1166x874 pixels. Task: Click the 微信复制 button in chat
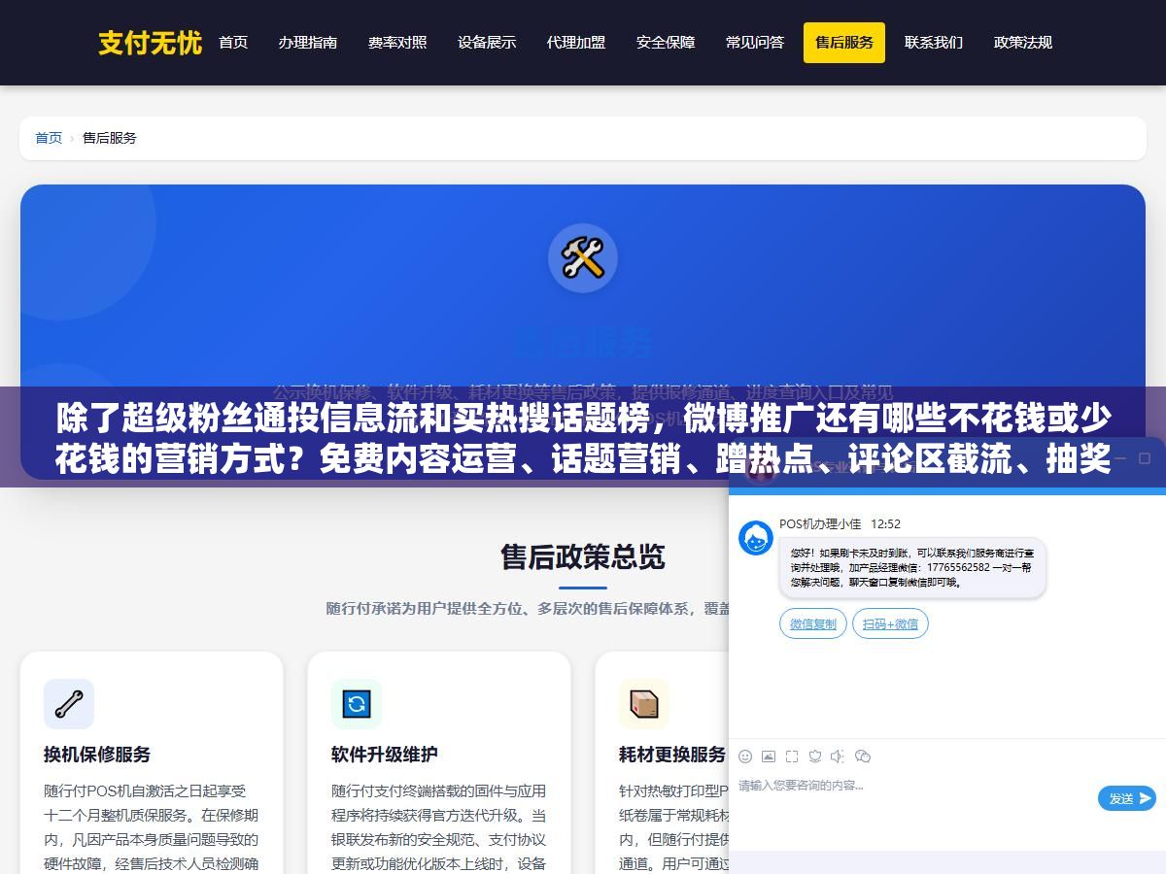(813, 623)
